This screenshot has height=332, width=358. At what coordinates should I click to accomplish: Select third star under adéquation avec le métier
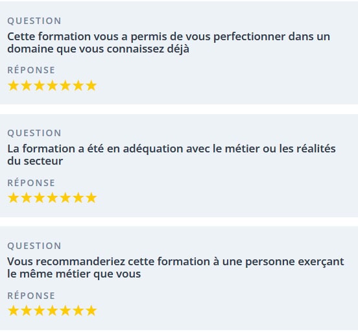point(40,198)
